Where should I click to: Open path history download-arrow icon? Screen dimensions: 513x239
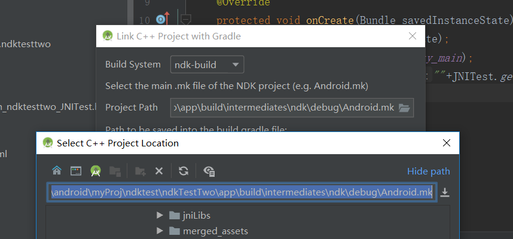[x=444, y=192]
